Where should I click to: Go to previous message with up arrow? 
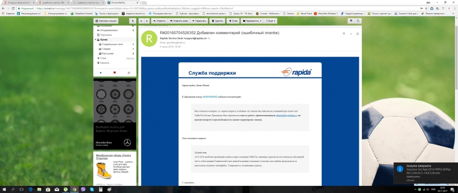[x=141, y=21]
